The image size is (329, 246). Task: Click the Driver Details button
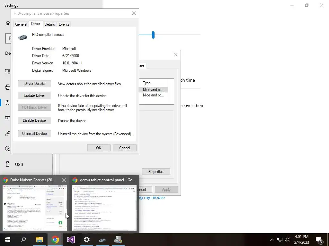coord(34,84)
